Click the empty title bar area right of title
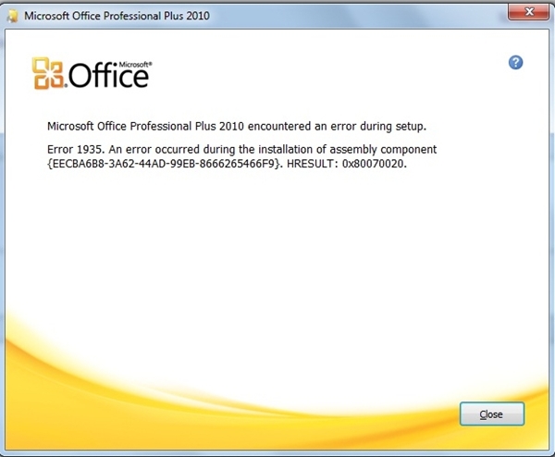This screenshot has width=555, height=457. coord(370,15)
